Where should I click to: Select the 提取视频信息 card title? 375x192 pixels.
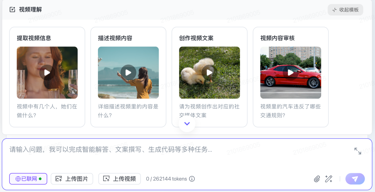click(34, 38)
